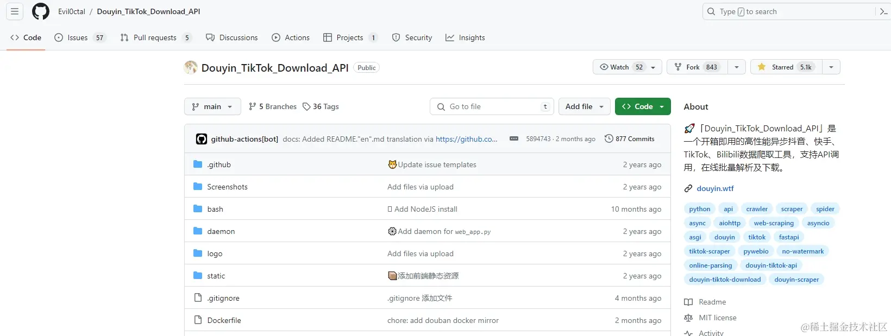This screenshot has width=891, height=336.
Task: Open command palette icon in search bar
Action: click(883, 11)
